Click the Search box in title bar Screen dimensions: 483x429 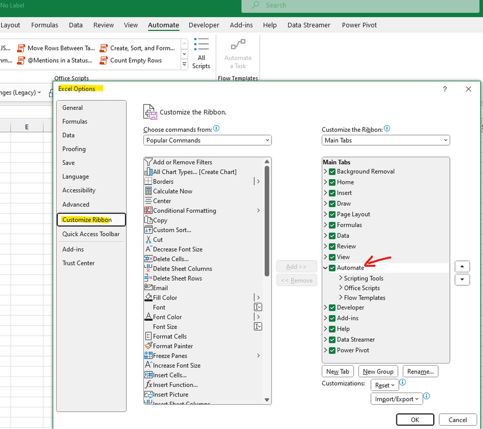click(x=360, y=5)
